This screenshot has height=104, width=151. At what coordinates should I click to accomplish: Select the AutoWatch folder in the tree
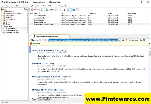coord(10,16)
